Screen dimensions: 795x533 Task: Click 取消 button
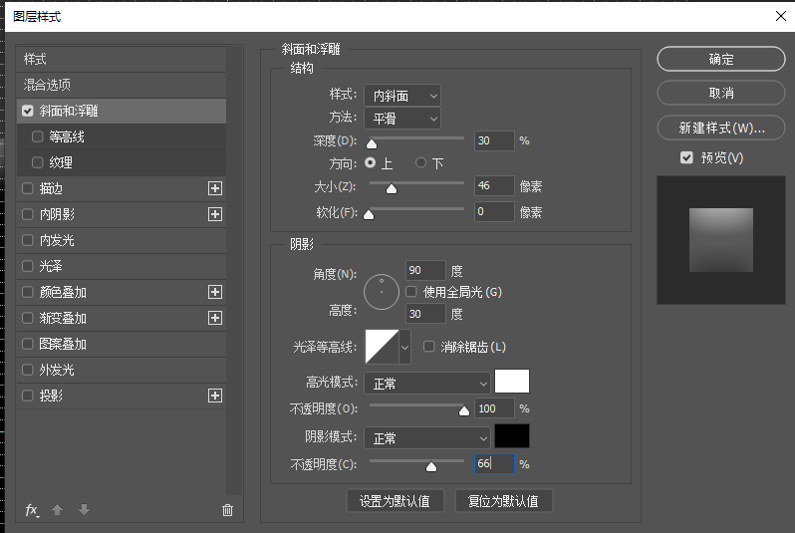point(721,93)
